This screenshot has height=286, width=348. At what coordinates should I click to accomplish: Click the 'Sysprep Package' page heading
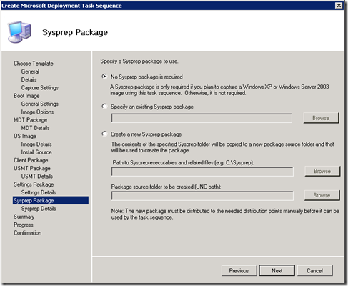75,32
